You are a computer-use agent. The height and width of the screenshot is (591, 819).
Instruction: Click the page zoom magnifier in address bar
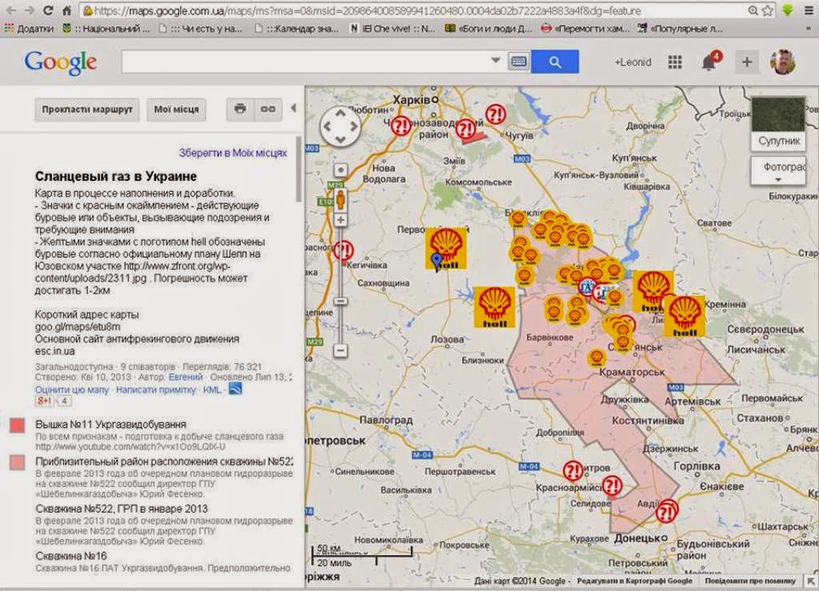coord(753,10)
